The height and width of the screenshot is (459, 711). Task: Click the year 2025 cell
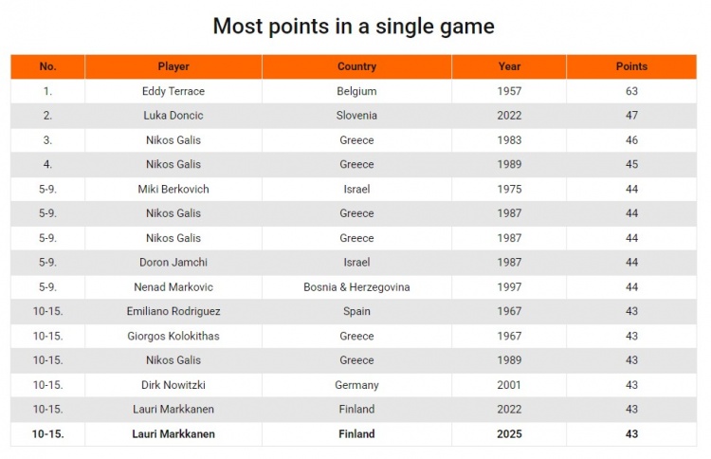click(x=509, y=434)
